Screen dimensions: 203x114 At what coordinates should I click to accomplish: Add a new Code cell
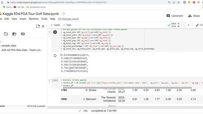[x=55, y=25]
